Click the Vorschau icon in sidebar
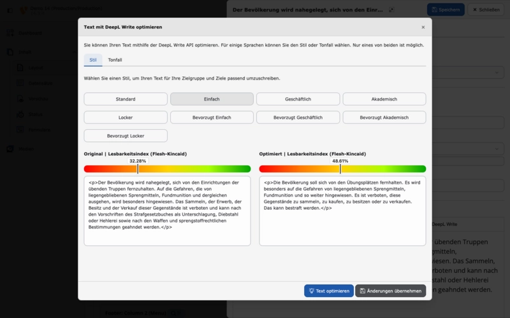The image size is (510, 318). coord(20,99)
